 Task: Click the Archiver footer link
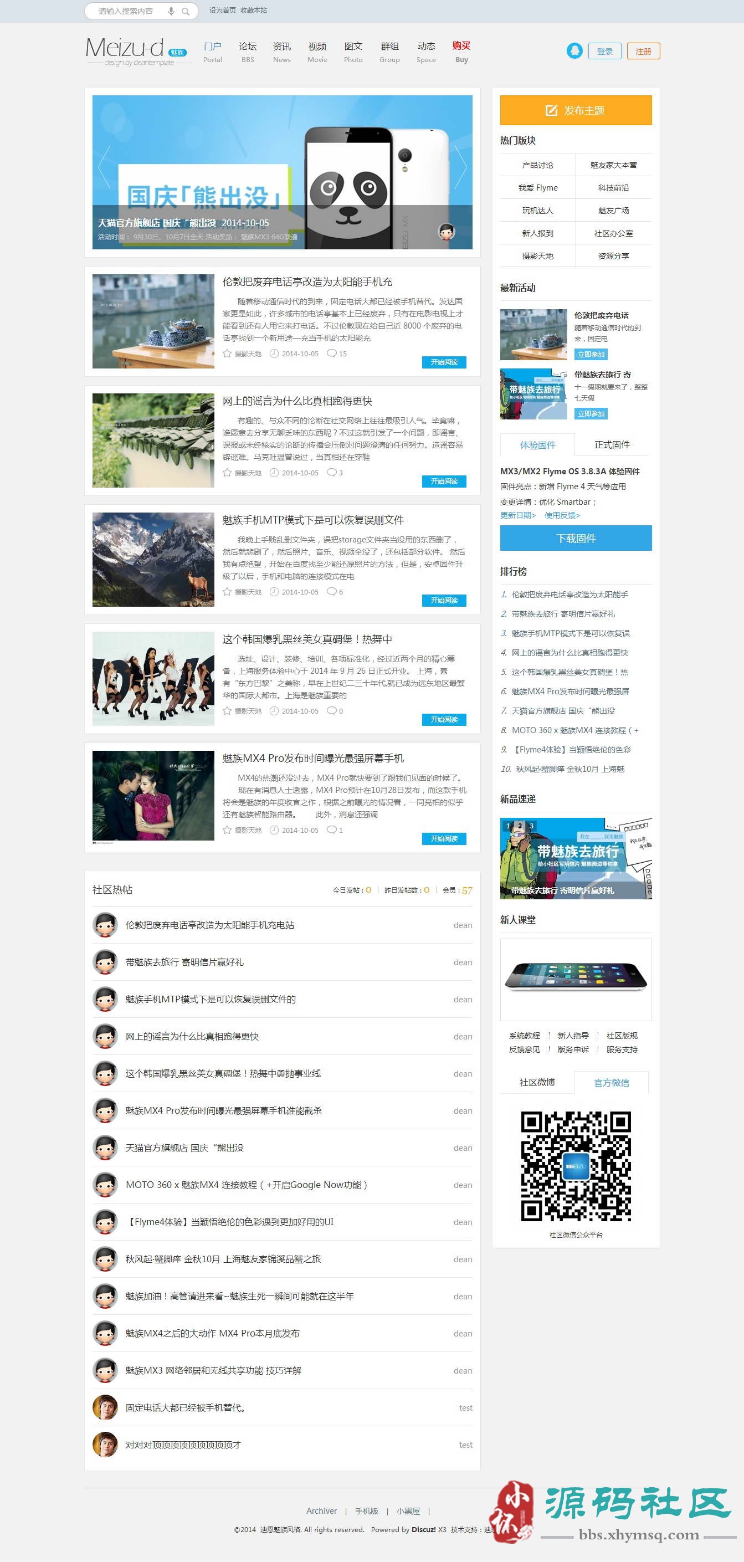(321, 1511)
